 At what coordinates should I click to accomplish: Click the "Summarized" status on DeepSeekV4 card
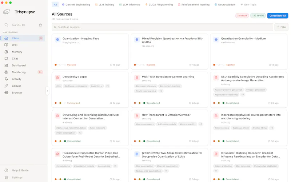pyautogui.click(x=73, y=103)
